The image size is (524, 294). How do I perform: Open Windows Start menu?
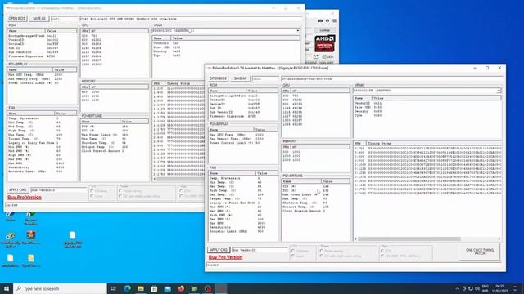tap(7, 288)
